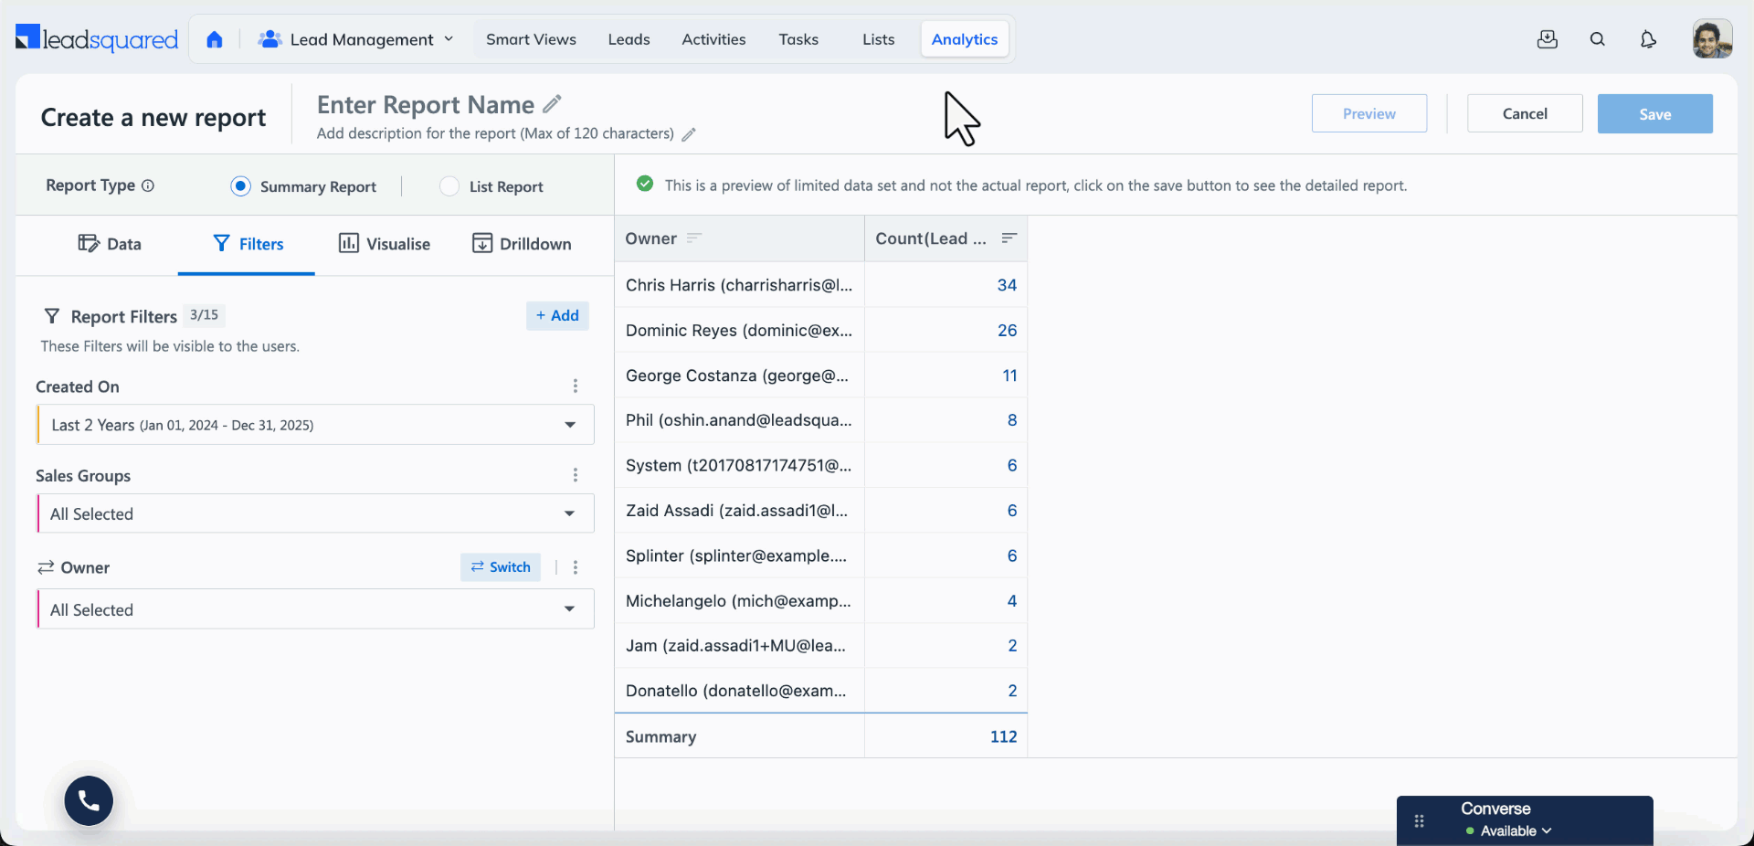Open the user profile avatar
The width and height of the screenshot is (1754, 846).
[1712, 39]
